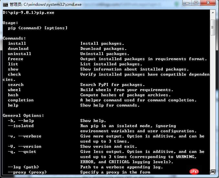This screenshot has width=219, height=178.
Task: Click the 'install' command name
Action: click(x=17, y=43)
